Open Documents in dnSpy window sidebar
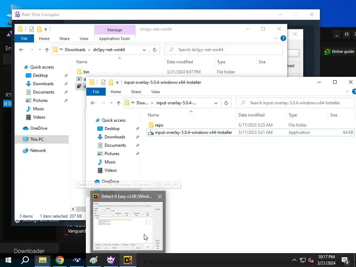 [x=43, y=92]
